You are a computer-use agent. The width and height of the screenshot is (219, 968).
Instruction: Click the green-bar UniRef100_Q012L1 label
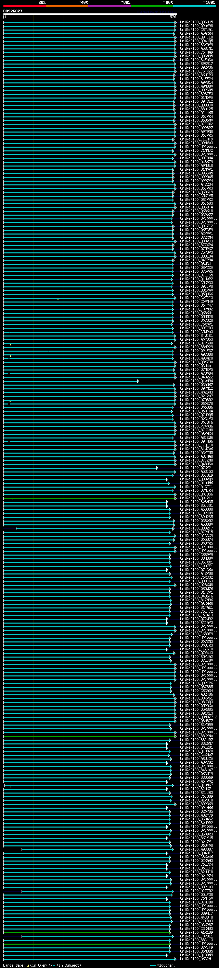pos(196,498)
